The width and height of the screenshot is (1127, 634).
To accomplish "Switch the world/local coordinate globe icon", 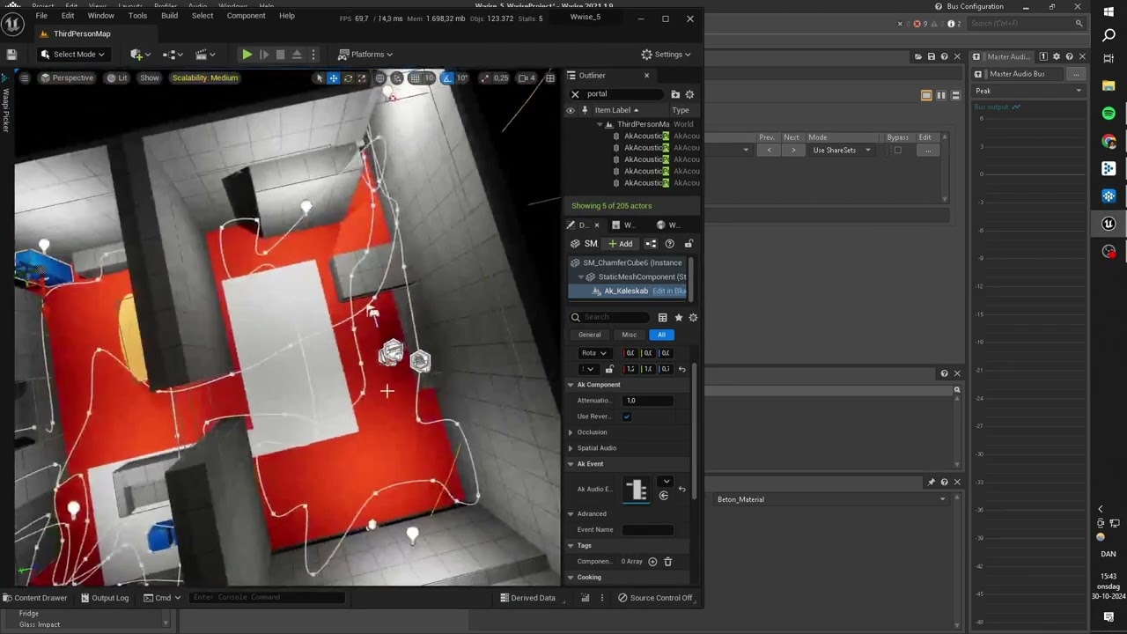I will click(x=380, y=78).
